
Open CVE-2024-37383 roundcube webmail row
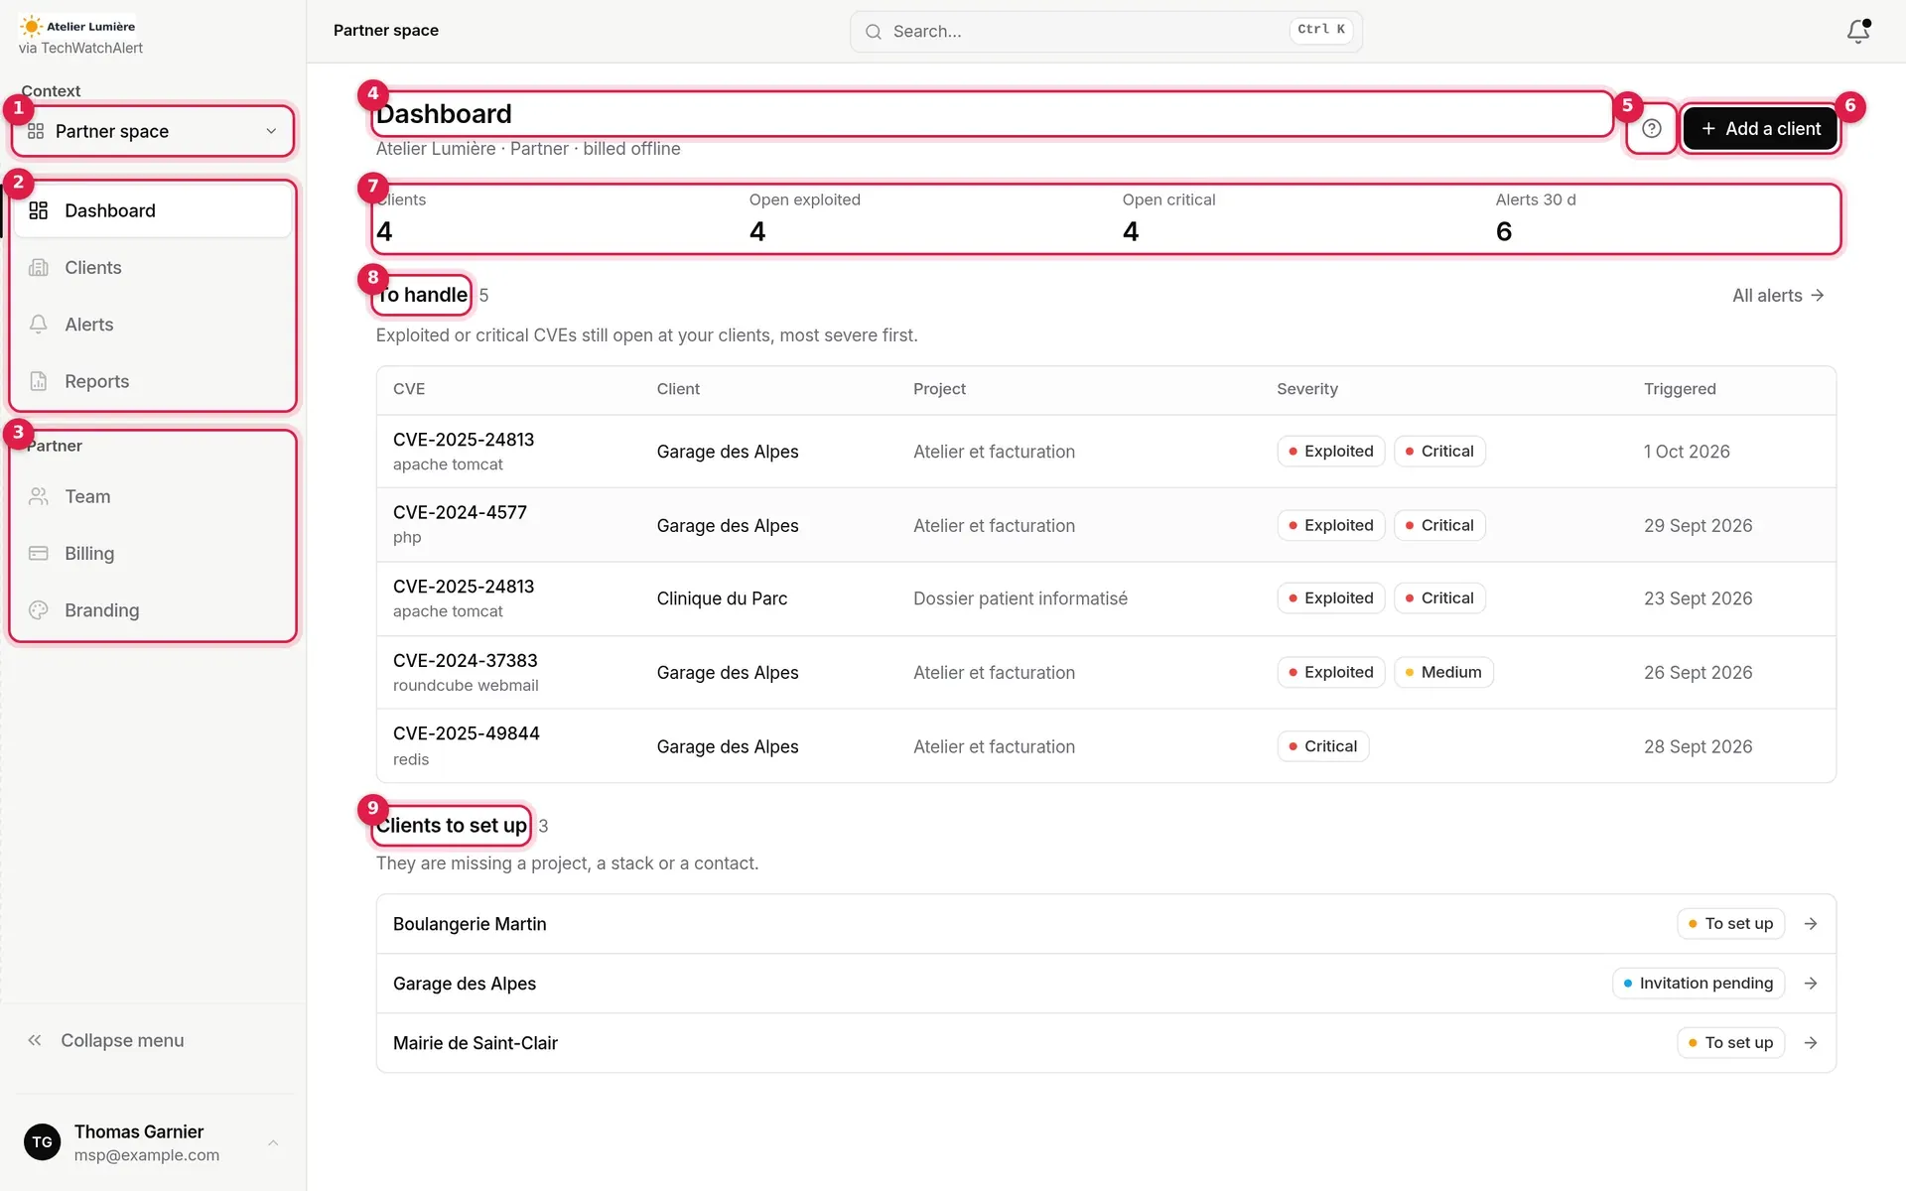pyautogui.click(x=1106, y=672)
